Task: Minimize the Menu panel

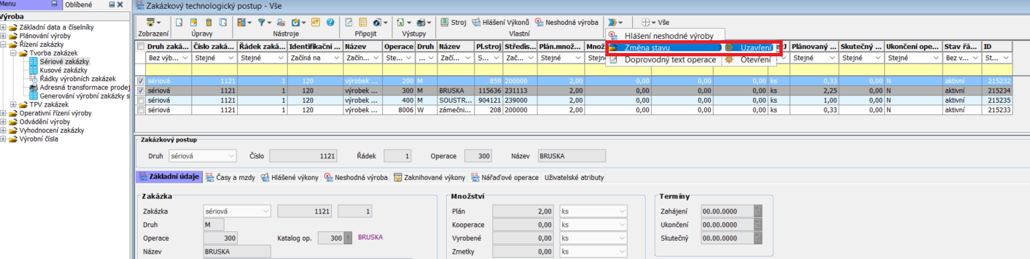Action: coord(54,4)
